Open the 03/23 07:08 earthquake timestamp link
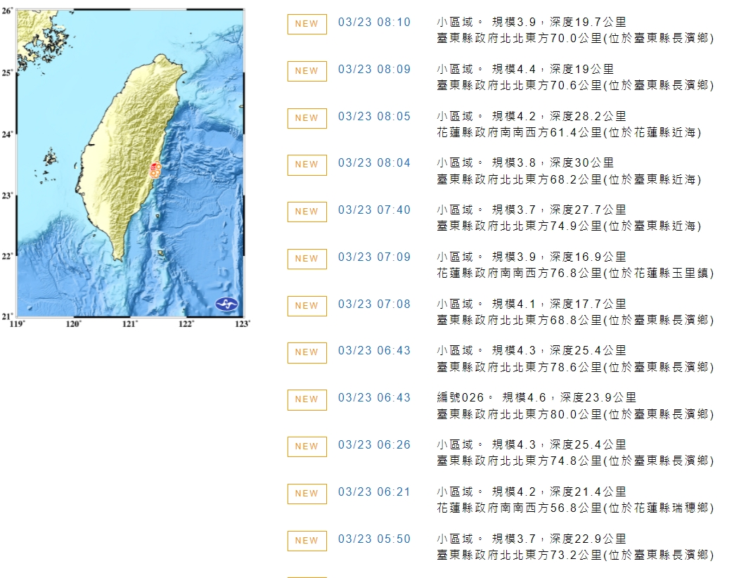Viewport: 734px width, 578px height. point(374,304)
